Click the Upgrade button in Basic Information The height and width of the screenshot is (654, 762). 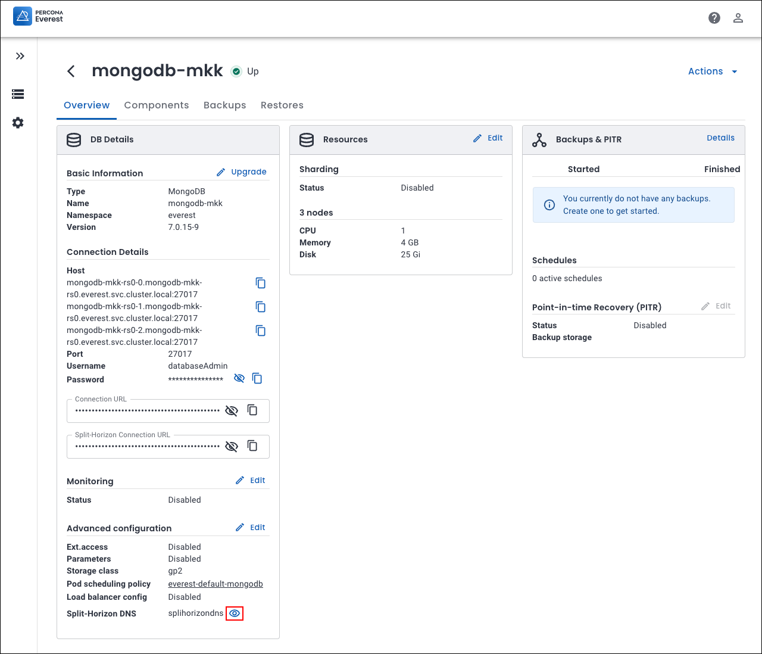(x=242, y=172)
